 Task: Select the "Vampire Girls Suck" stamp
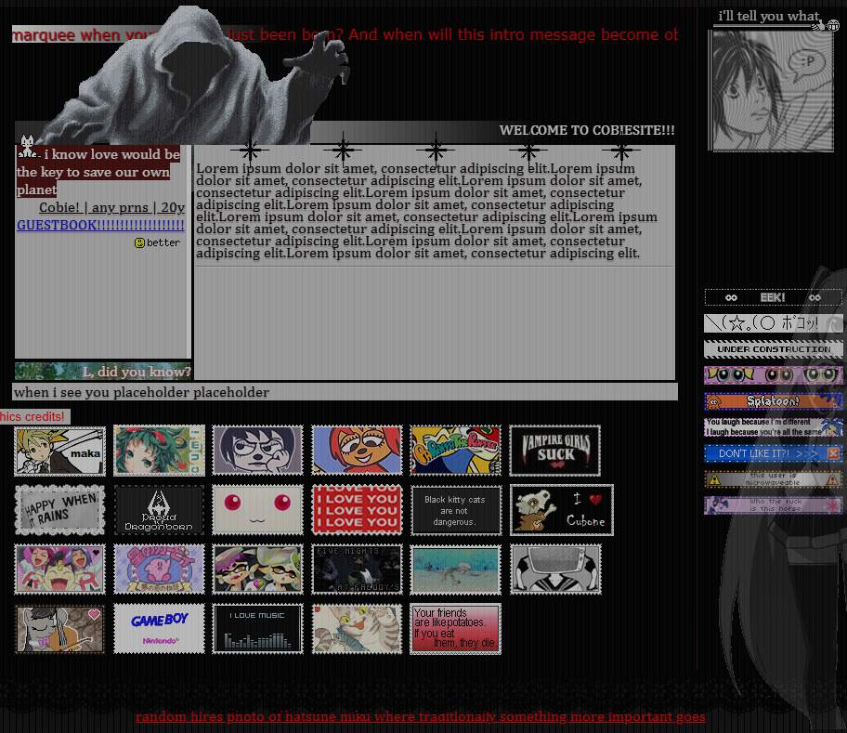pos(554,451)
